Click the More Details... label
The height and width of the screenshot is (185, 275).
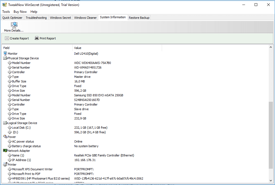coord(14,30)
